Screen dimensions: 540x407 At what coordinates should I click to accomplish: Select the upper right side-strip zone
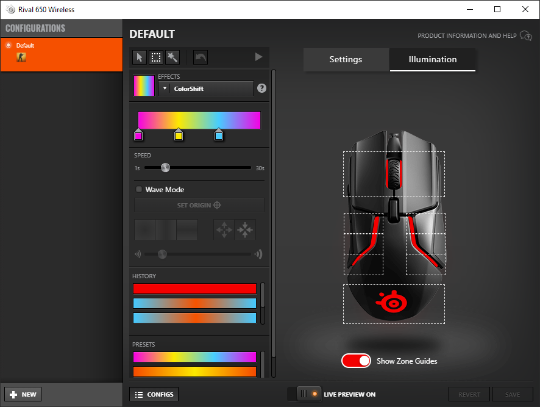425,223
